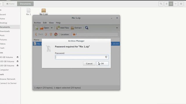Open Downloads in the sidebar
Viewport: 186px width, 104px height.
[5, 31]
